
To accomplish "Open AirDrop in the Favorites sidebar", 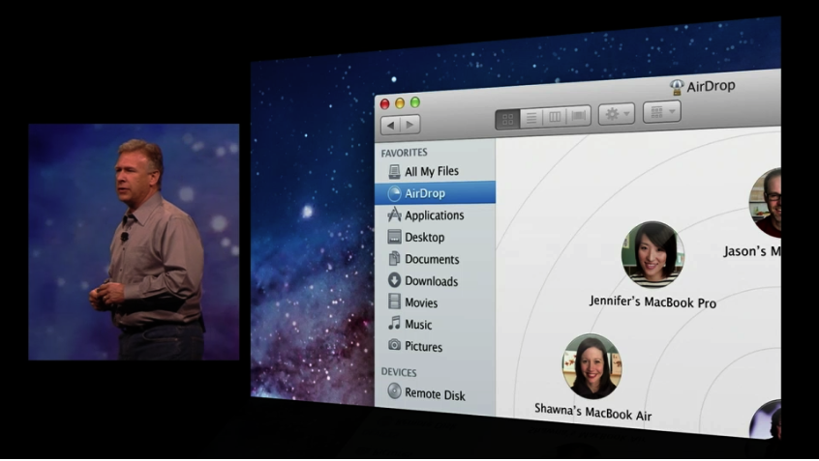I will [x=435, y=192].
